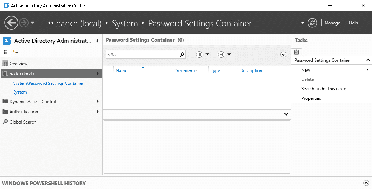Click the Active Directory icon in navigation header
The width and height of the screenshot is (372, 189).
[x=7, y=41]
